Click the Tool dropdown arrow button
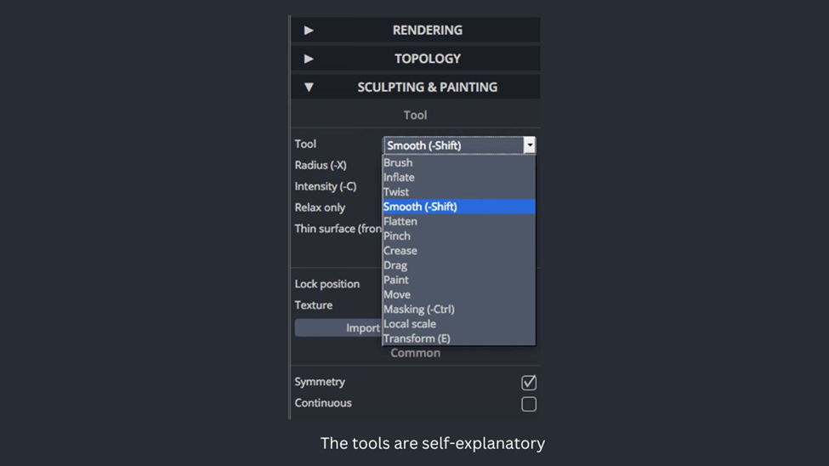This screenshot has width=829, height=466. pos(529,145)
